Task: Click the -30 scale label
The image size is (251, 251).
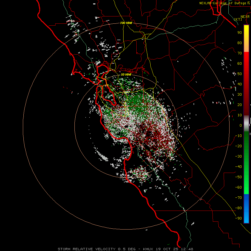Action: [x=238, y=156]
